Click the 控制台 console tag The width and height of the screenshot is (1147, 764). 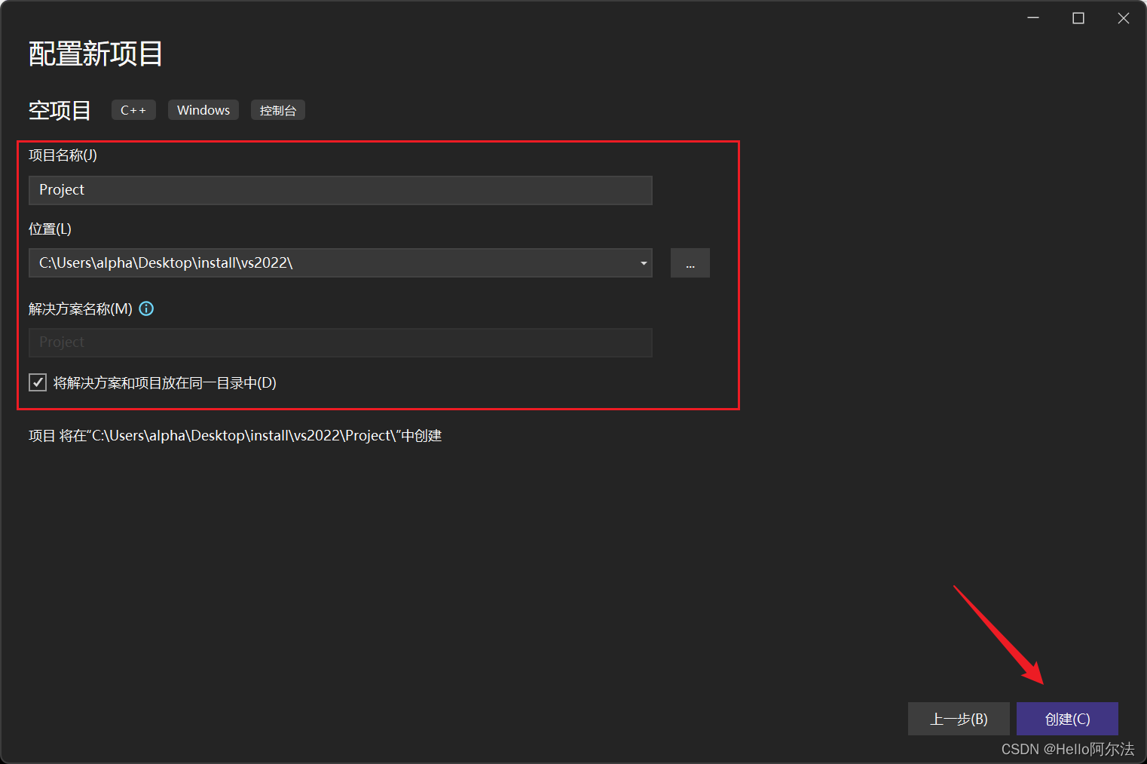[278, 110]
